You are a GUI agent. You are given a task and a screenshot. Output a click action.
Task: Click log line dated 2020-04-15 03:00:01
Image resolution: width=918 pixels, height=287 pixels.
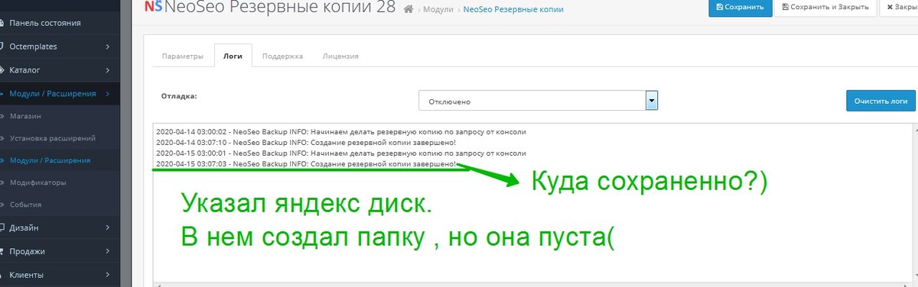341,153
